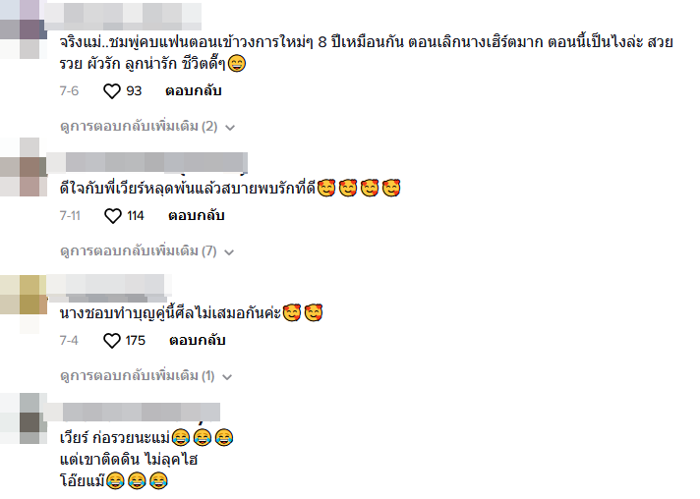This screenshot has width=700, height=499.
Task: Open third commenter's profile avatar
Action: point(24,305)
